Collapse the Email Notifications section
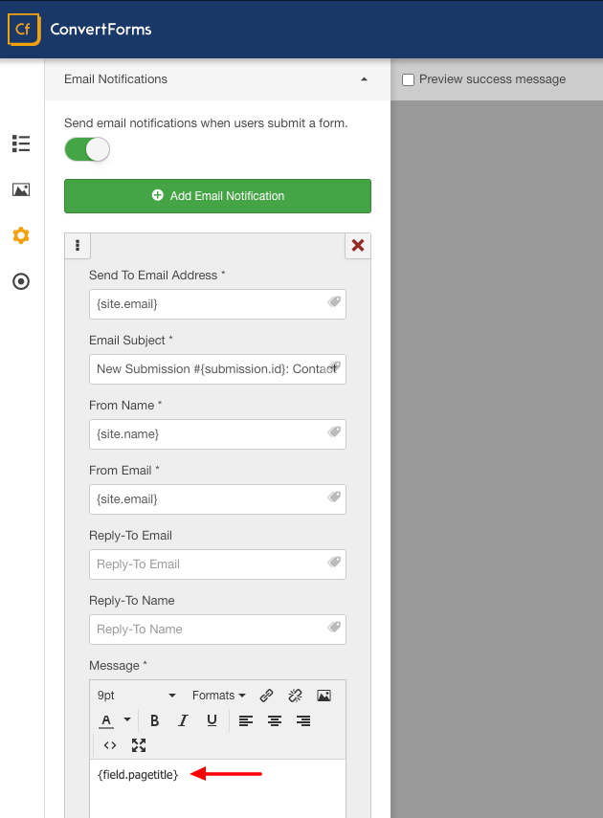603x818 pixels. 364,79
